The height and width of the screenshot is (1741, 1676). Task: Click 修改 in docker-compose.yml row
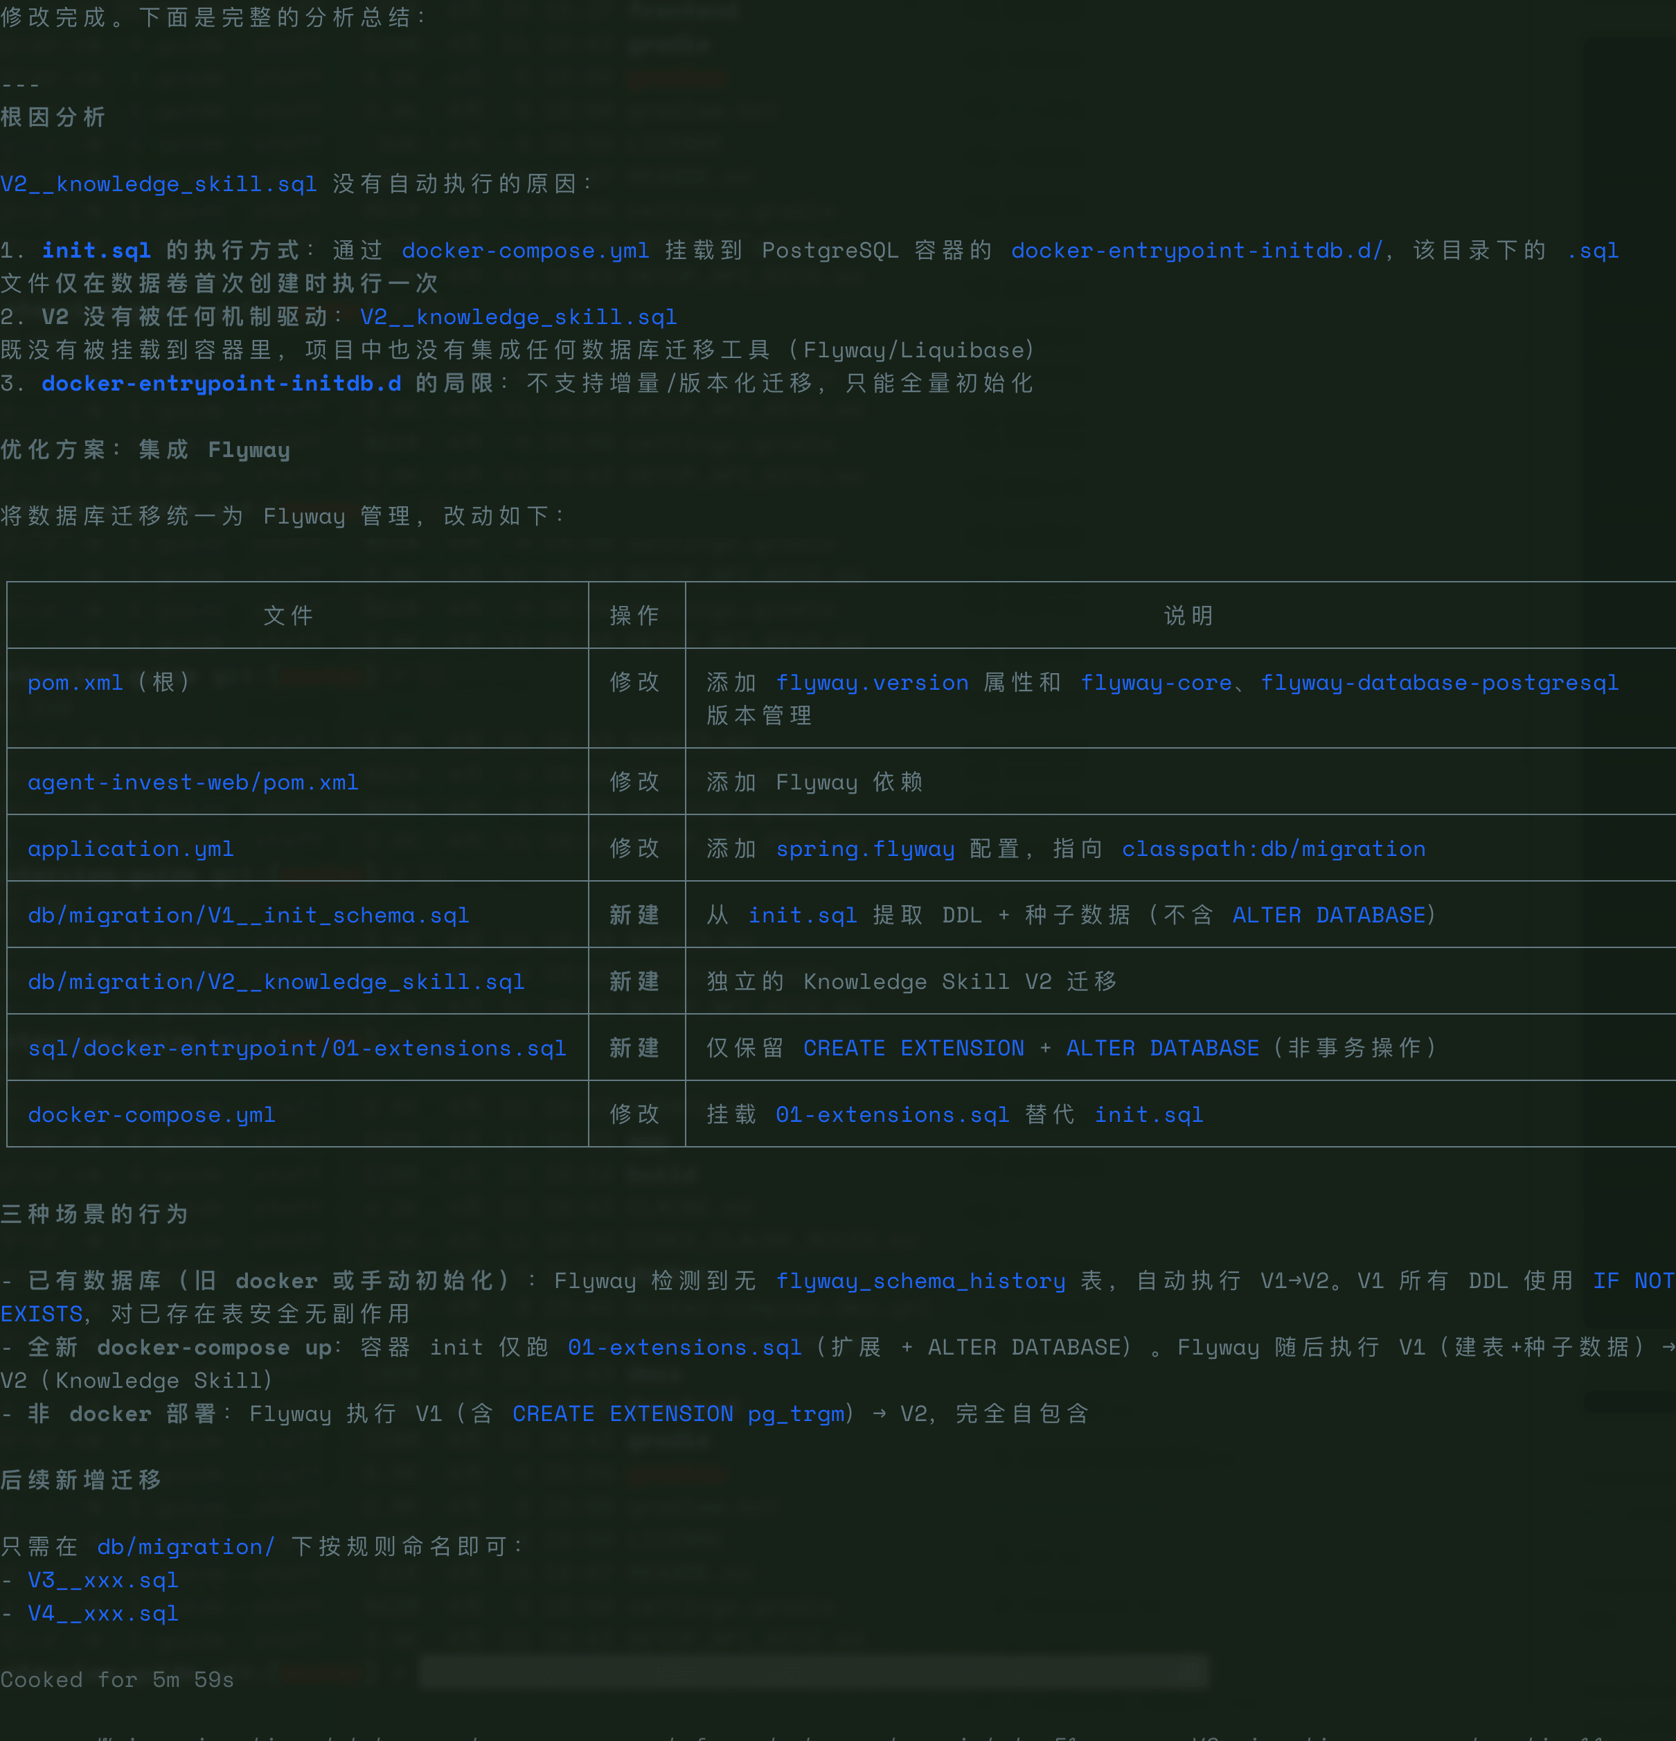[x=635, y=1114]
